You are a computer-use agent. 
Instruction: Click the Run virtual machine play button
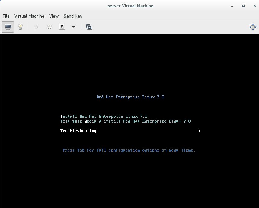coord(37,27)
